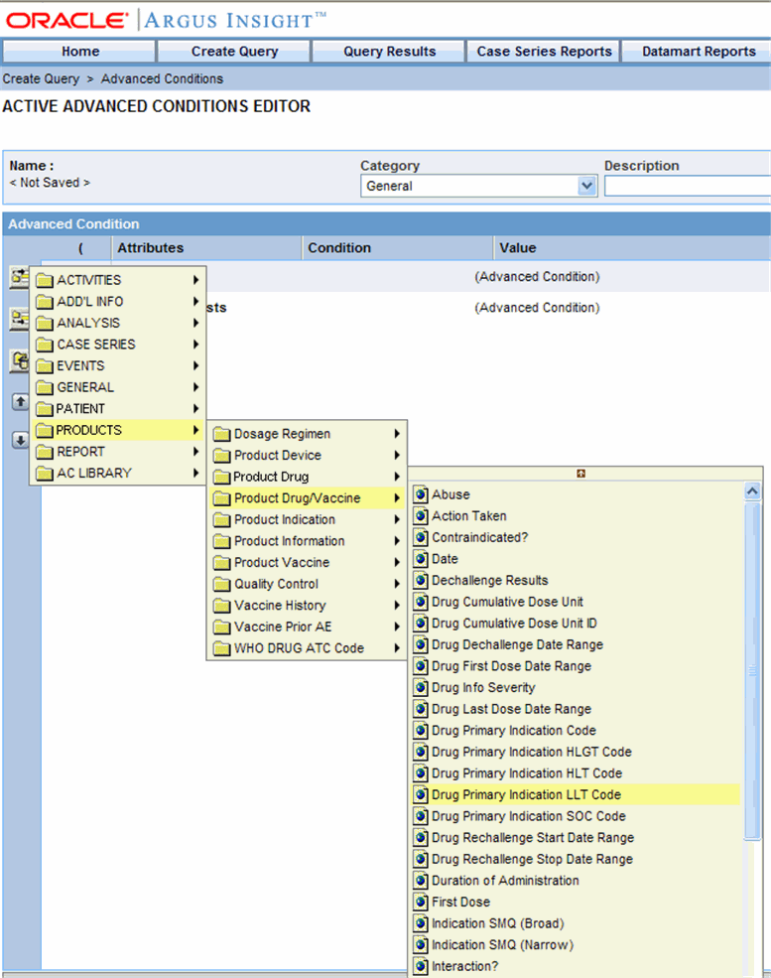Click the attribute list scroll-up arrow
771x978 pixels.
coord(752,491)
